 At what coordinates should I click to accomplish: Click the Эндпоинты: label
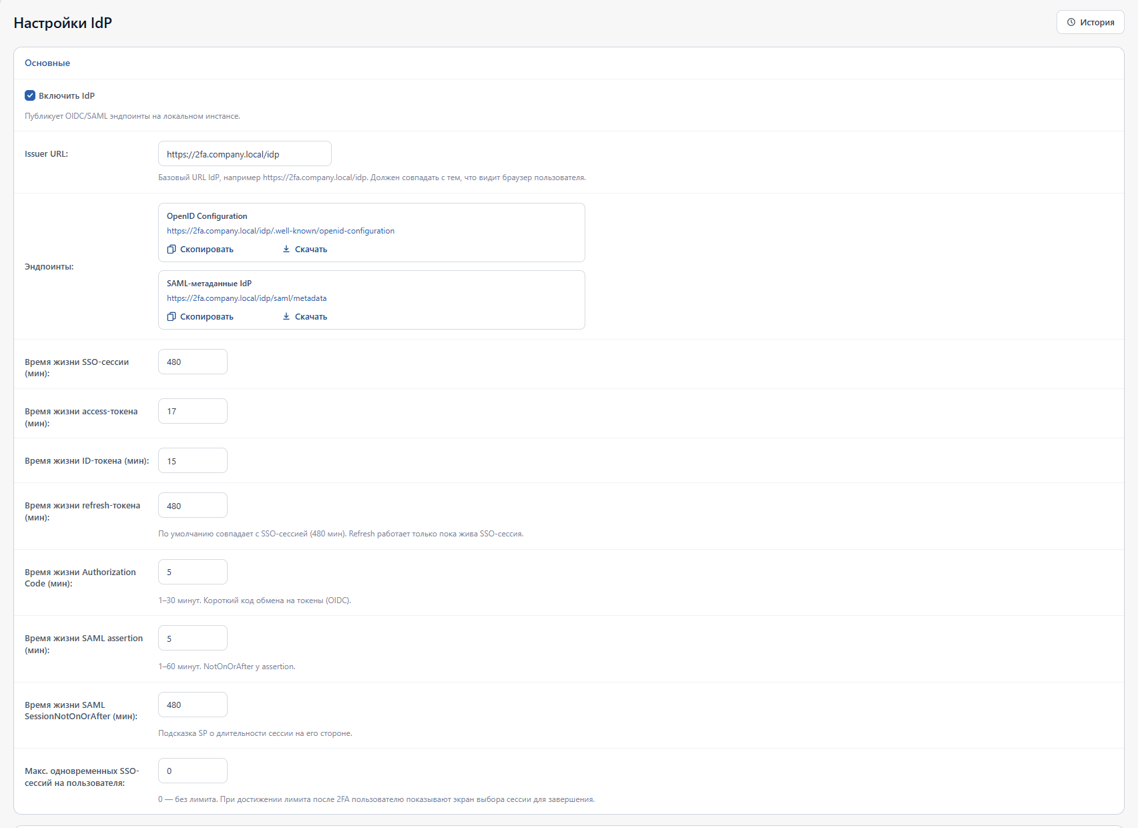(49, 266)
